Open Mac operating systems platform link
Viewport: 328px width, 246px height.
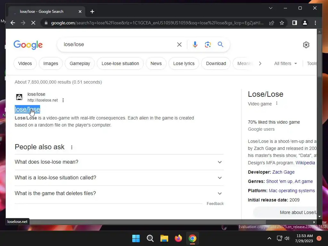click(291, 191)
